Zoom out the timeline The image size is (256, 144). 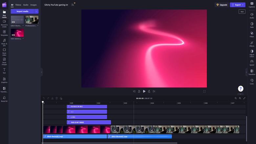236,98
